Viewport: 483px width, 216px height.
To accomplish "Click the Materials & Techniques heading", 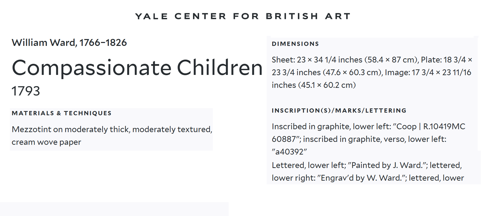I will point(62,113).
